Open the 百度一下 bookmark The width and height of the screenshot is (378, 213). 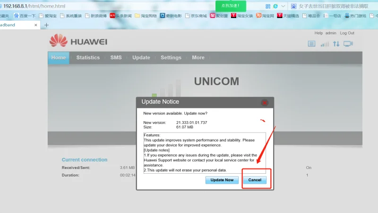tap(25, 16)
